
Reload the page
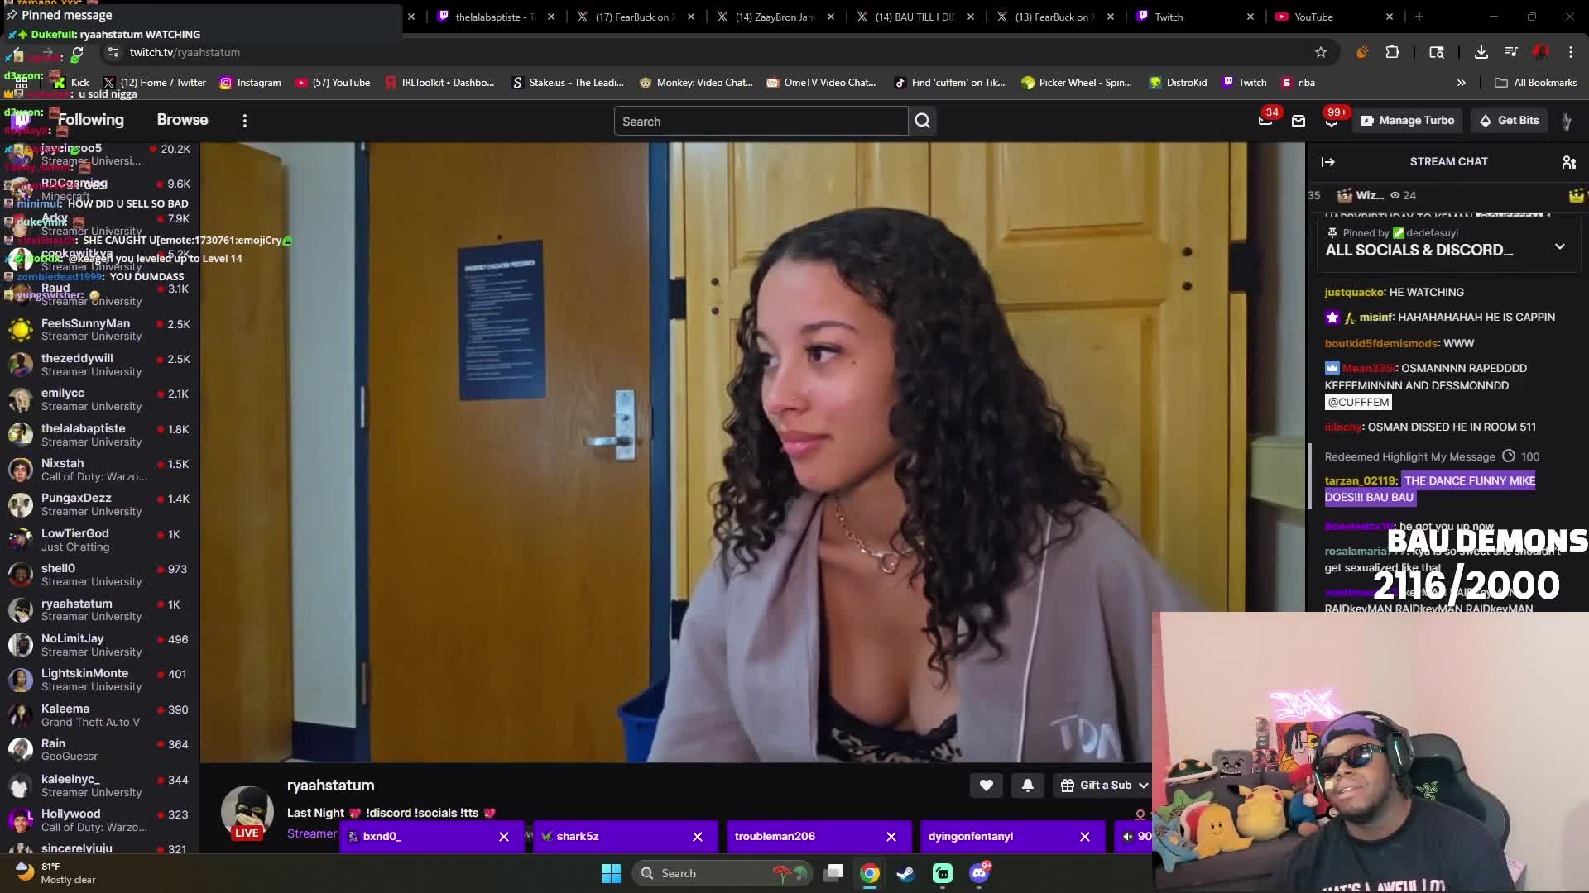(77, 54)
